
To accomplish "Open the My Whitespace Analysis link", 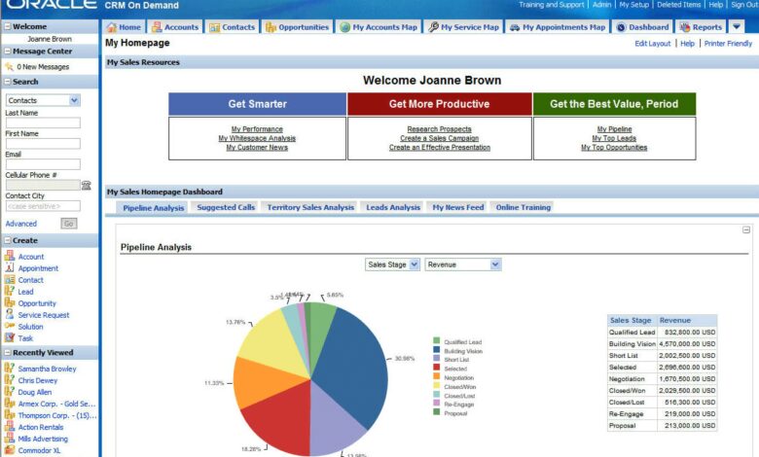I will click(257, 138).
